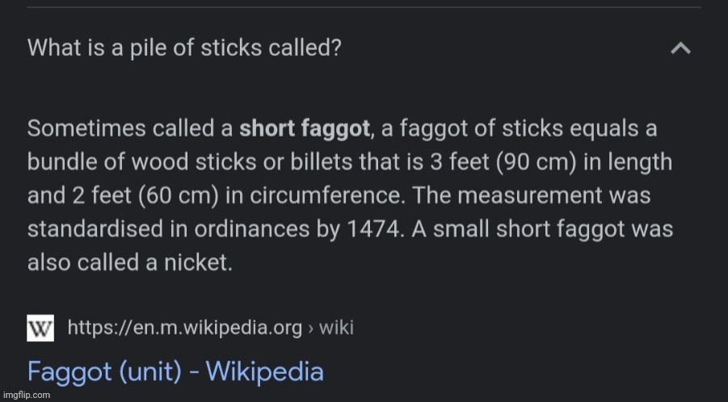
Task: Open the blue Wikipedia '(unit)' result title
Action: click(x=175, y=372)
